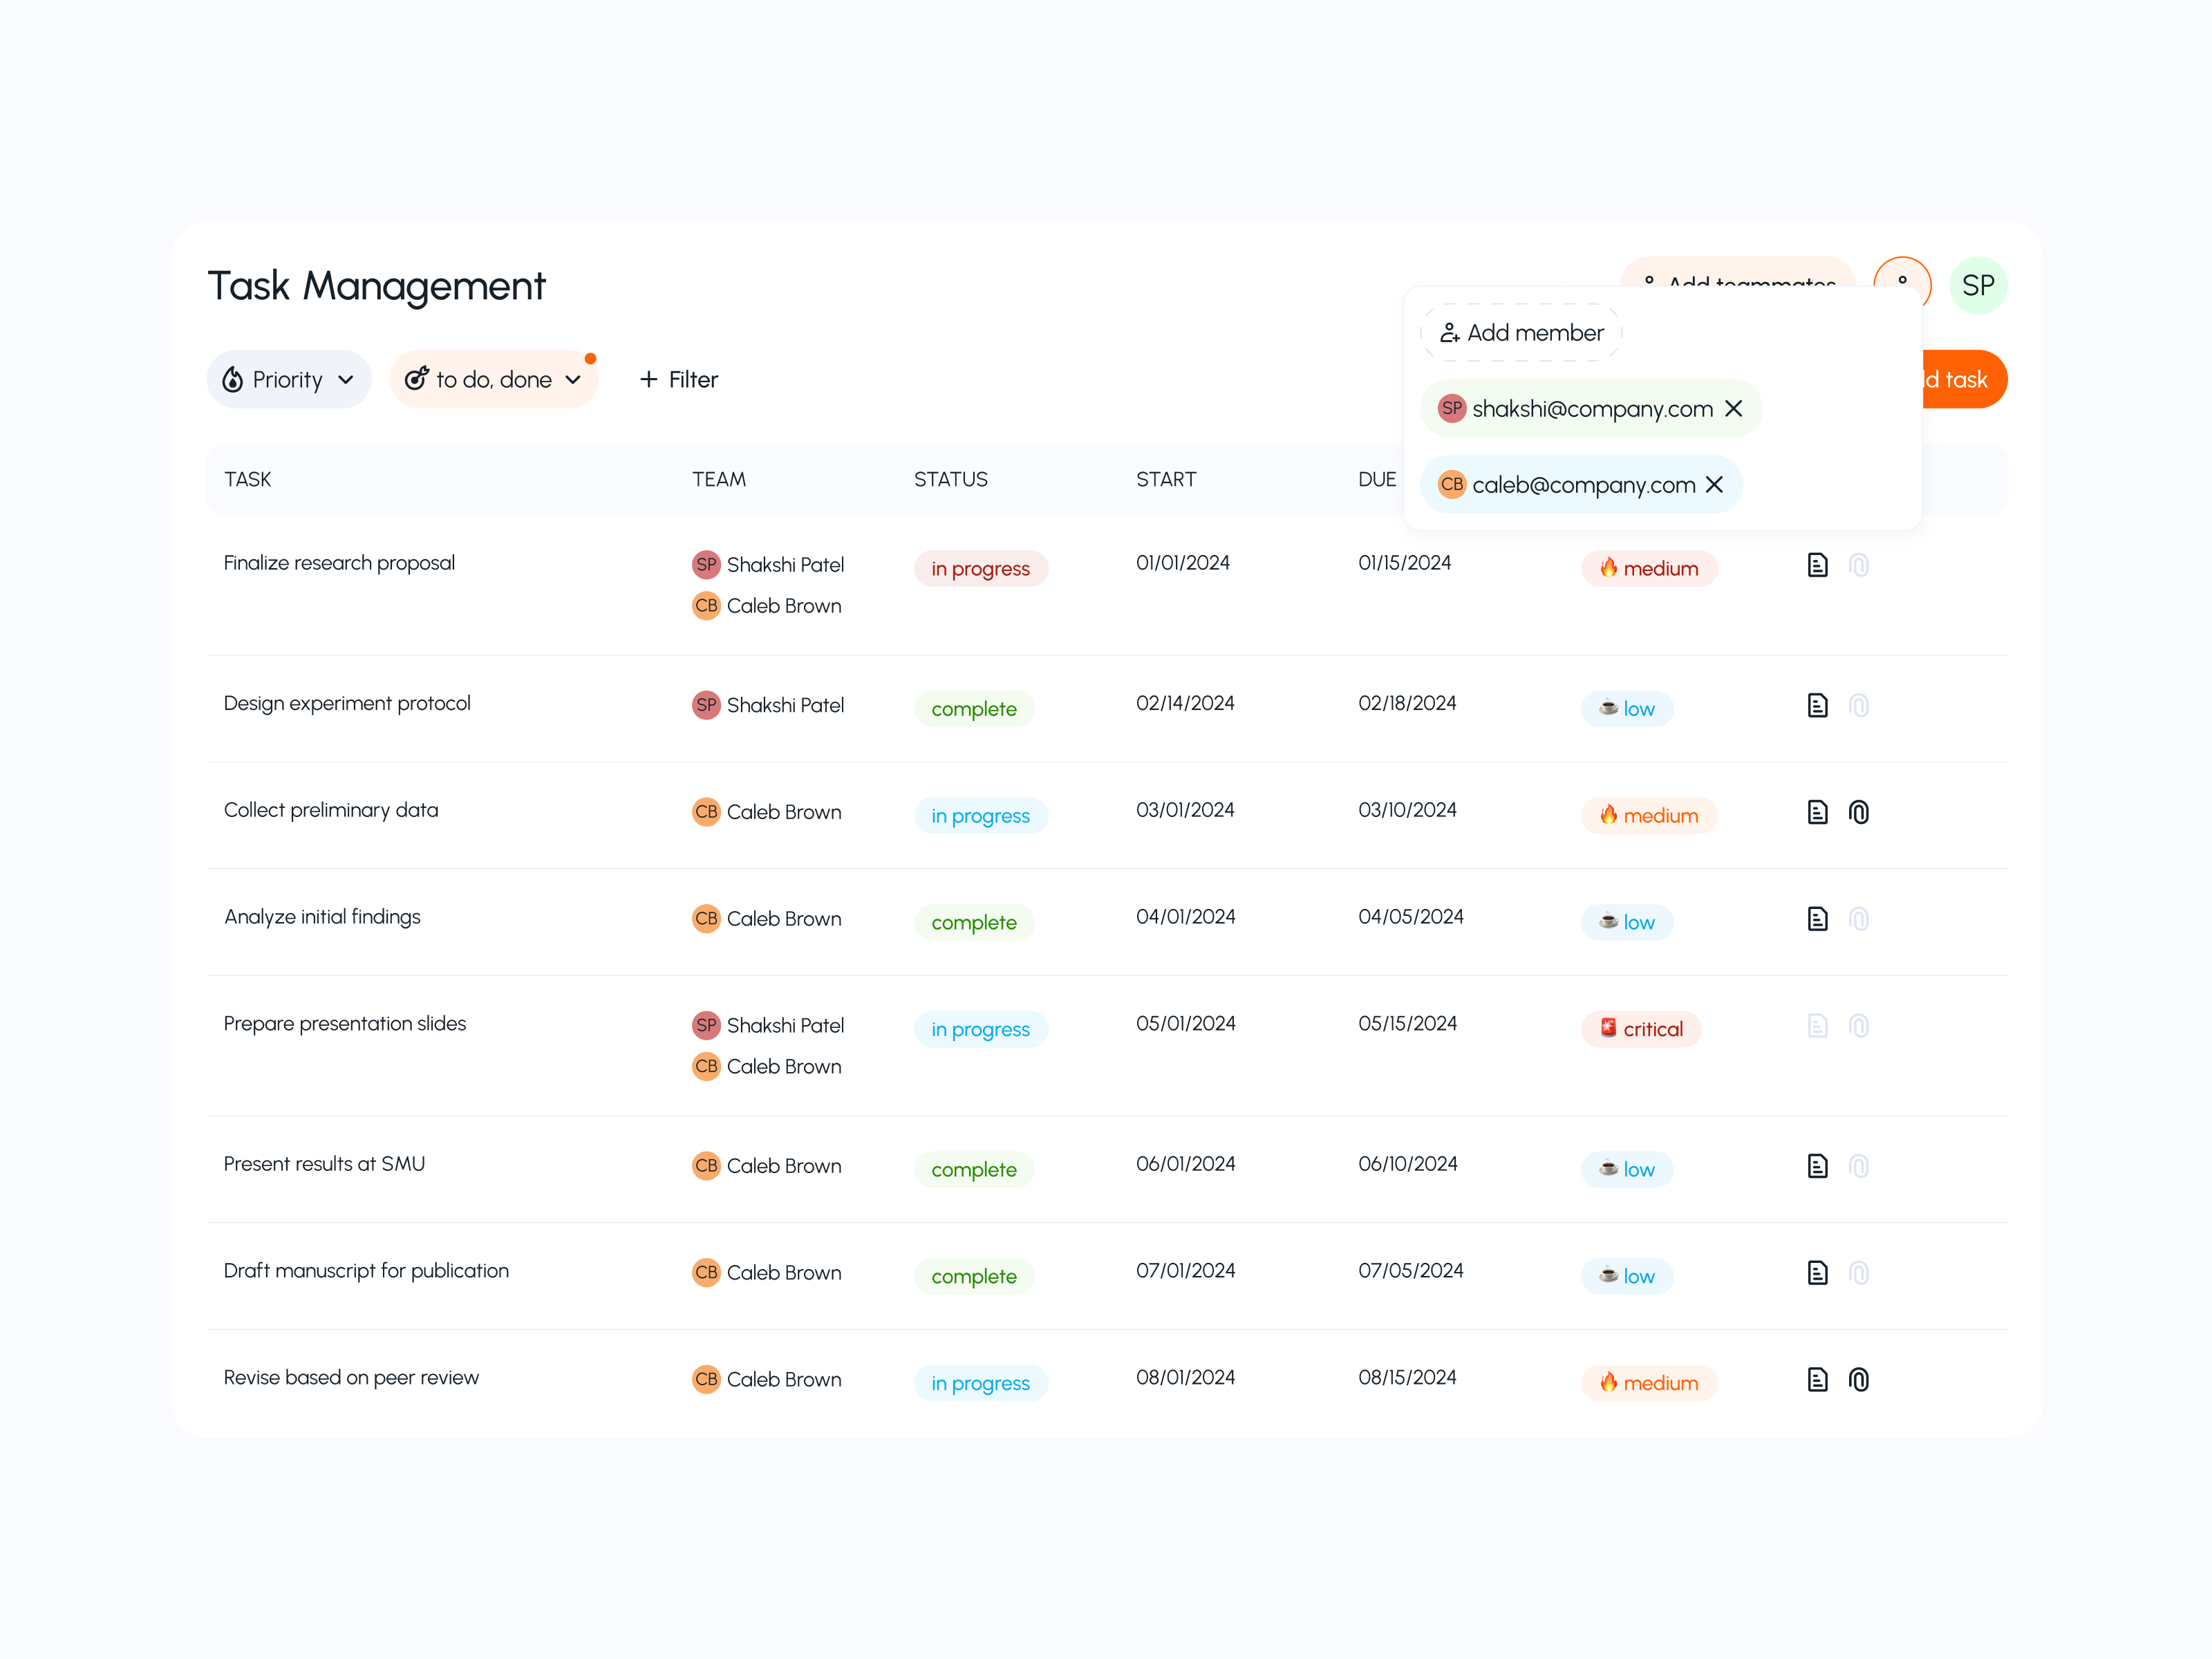Click the orange Add task button
2212x1659 pixels.
(1964, 379)
